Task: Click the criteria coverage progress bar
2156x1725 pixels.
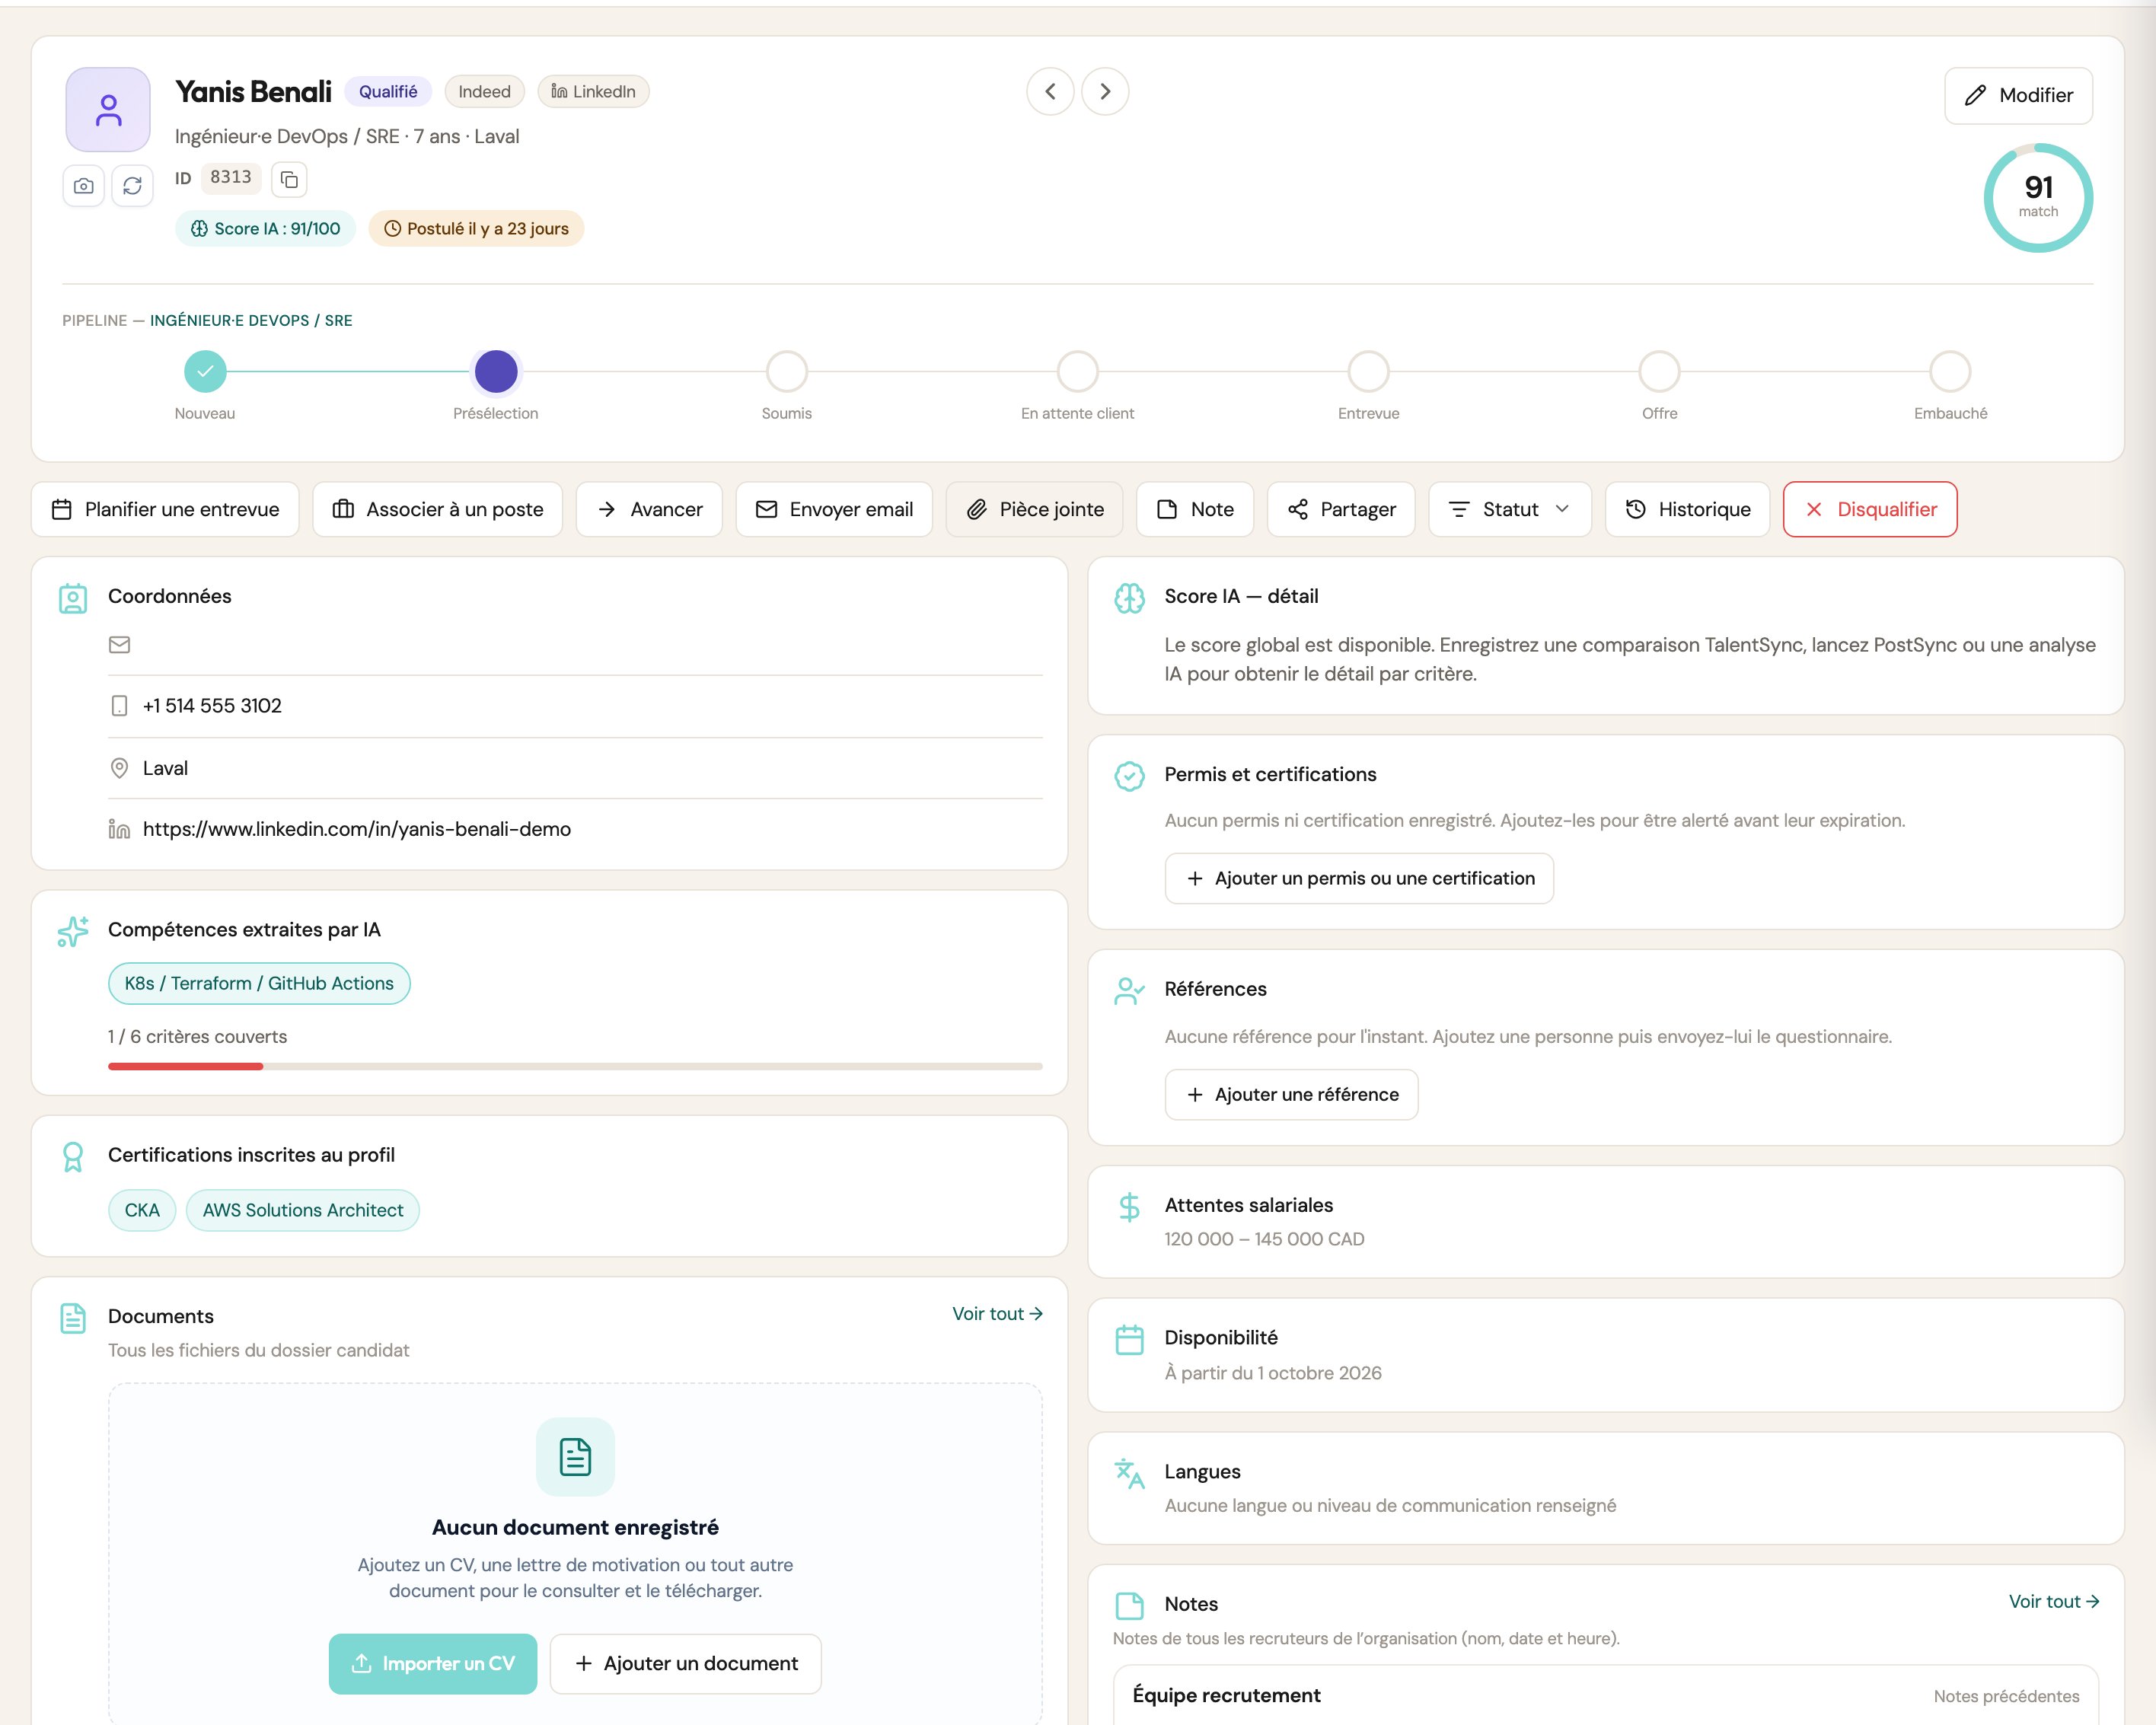Action: tap(575, 1067)
